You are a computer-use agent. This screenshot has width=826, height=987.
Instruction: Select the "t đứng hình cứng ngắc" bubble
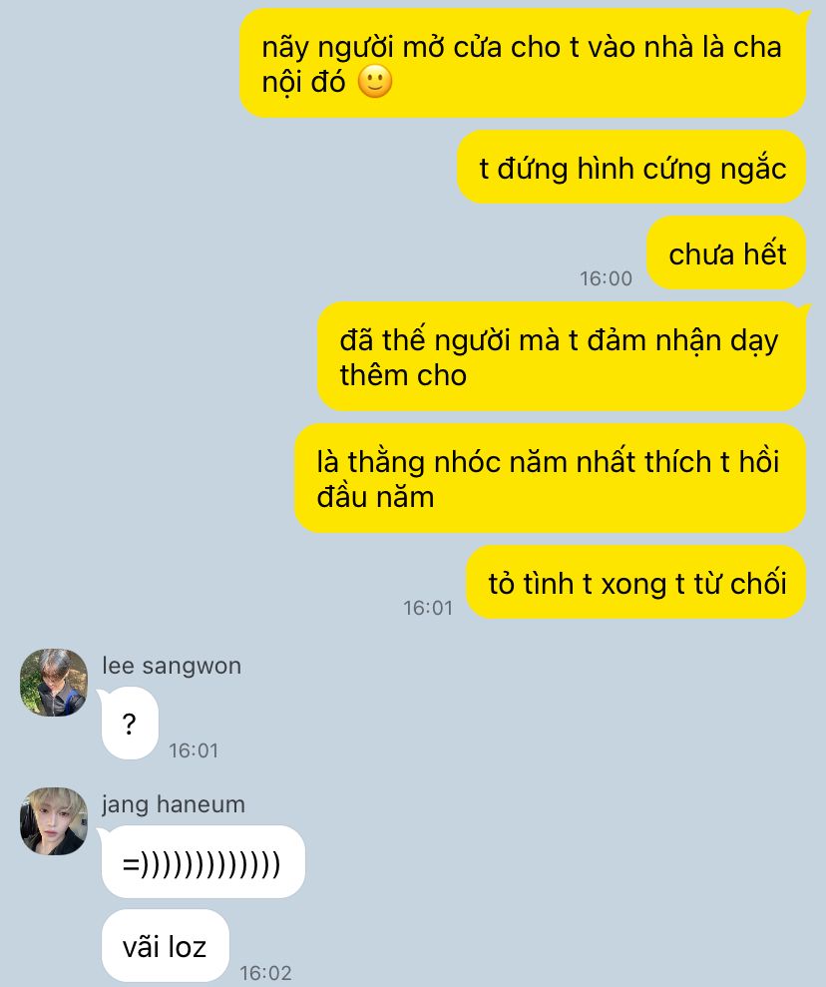pos(631,167)
